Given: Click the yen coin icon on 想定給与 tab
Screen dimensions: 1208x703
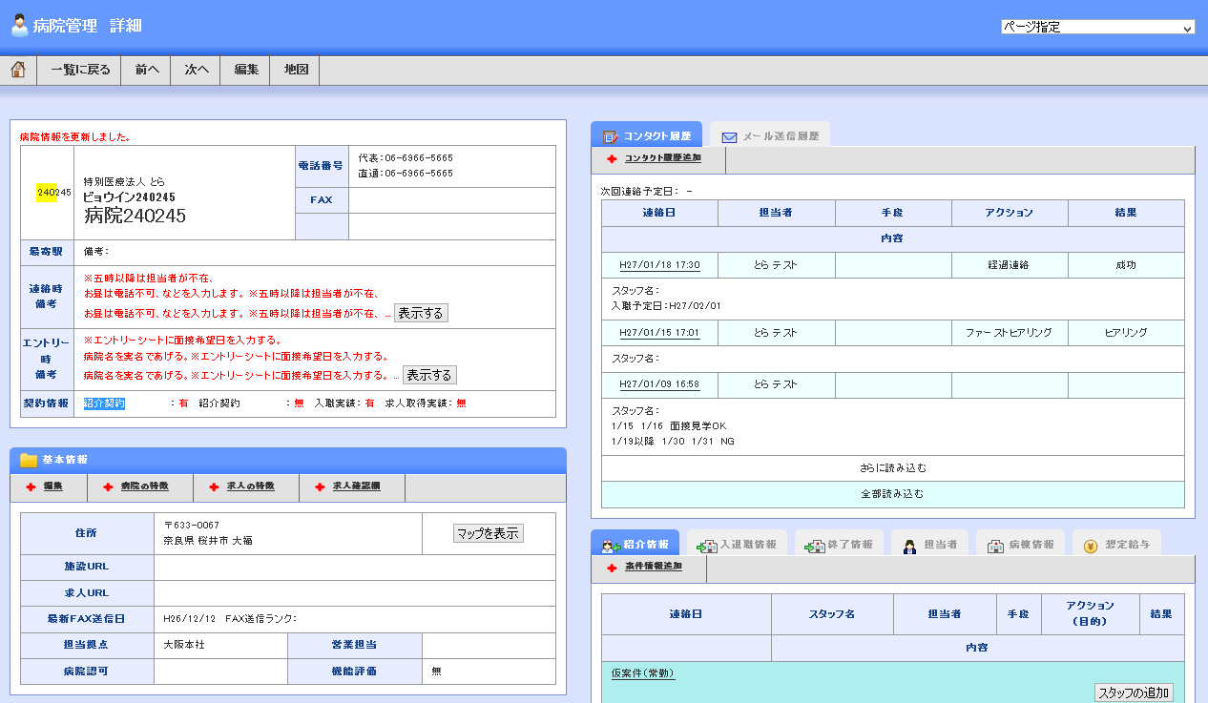Looking at the screenshot, I should point(1091,546).
